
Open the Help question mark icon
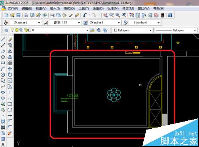pyautogui.click(x=170, y=15)
